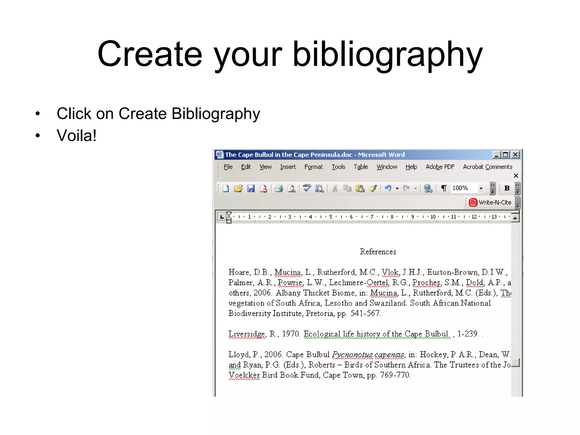Minimize the Word window
Image resolution: width=580 pixels, height=435 pixels.
(496, 155)
